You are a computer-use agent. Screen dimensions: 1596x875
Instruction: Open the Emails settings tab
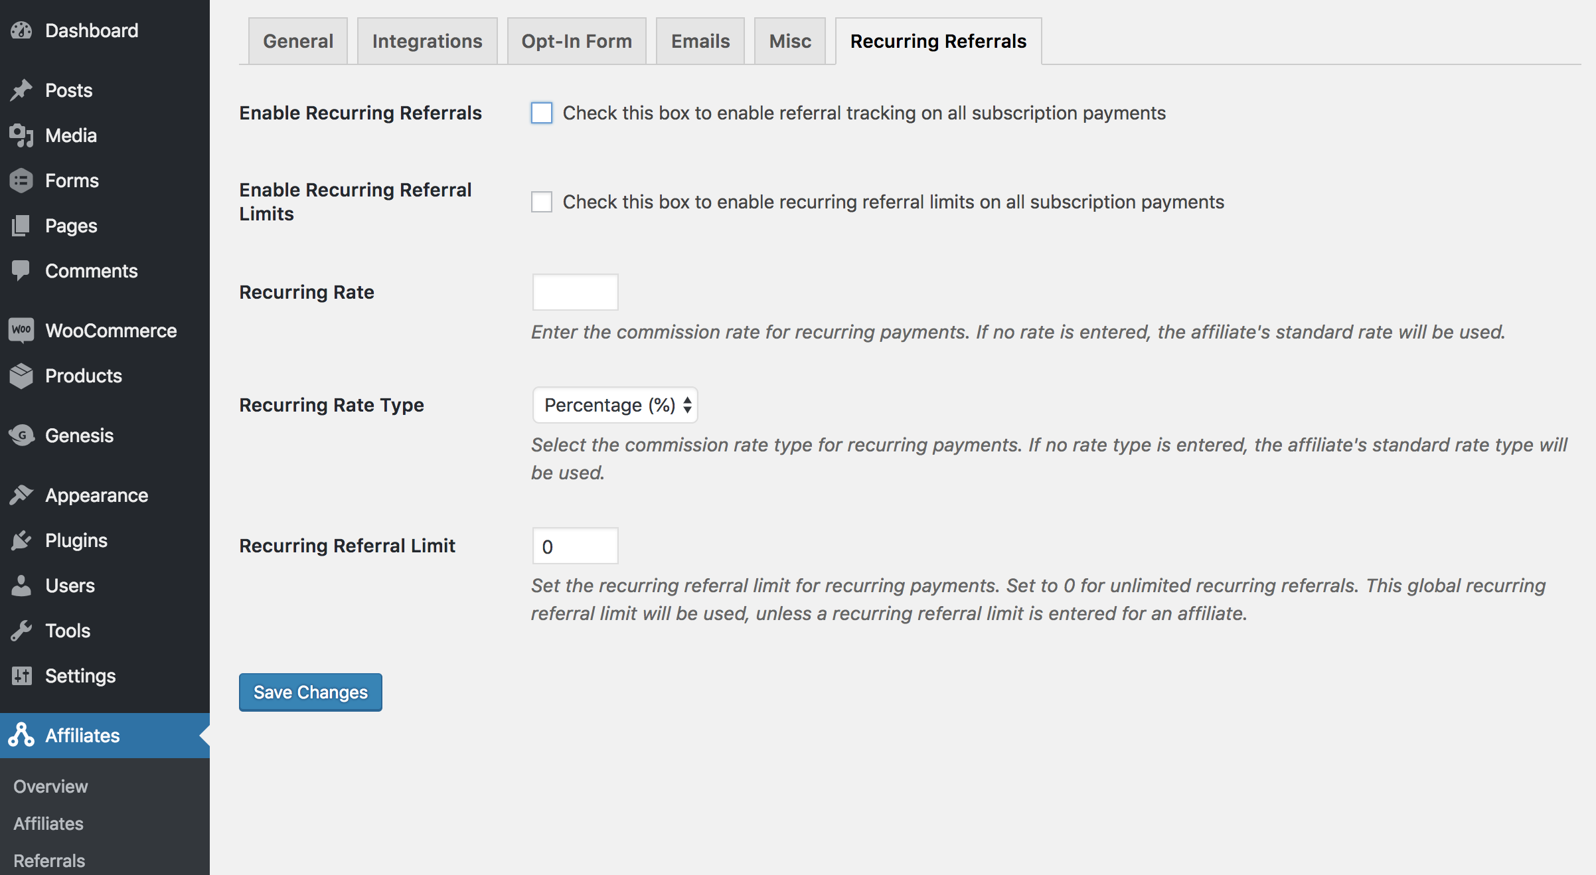pyautogui.click(x=700, y=41)
